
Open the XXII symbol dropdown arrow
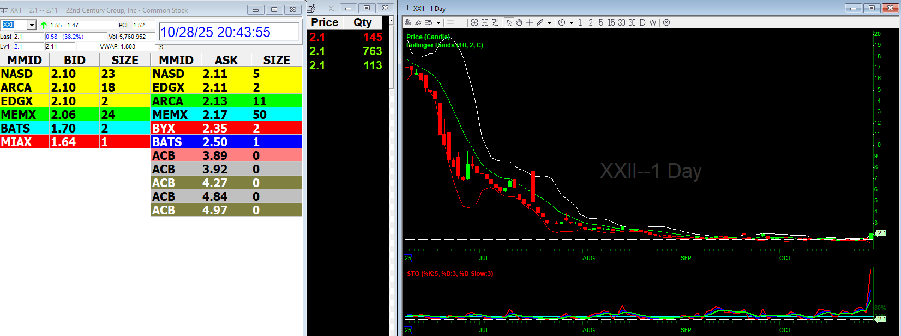(x=31, y=25)
